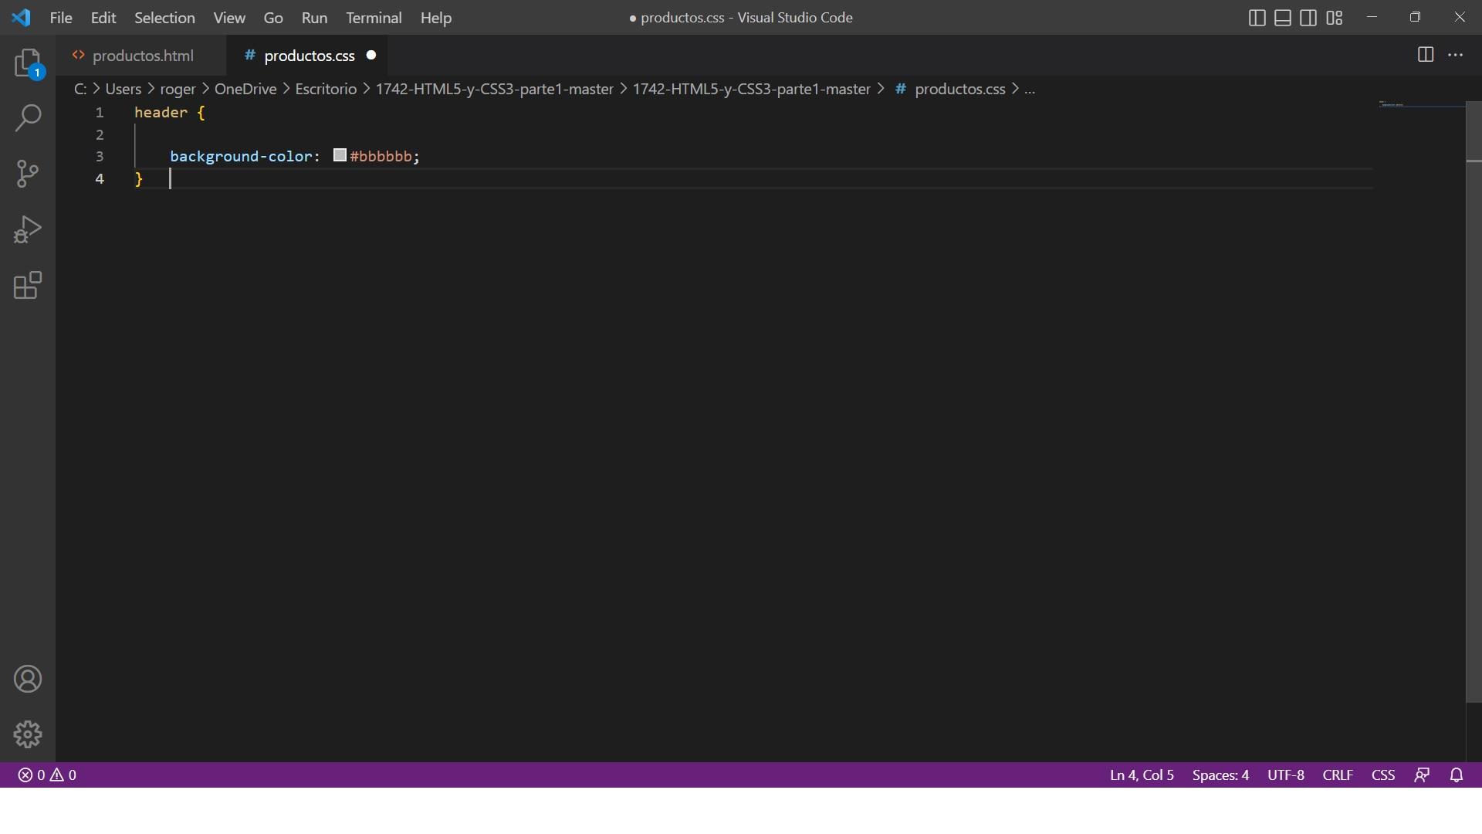This screenshot has width=1482, height=834.
Task: Click the Extensions sidebar icon
Action: [x=28, y=285]
